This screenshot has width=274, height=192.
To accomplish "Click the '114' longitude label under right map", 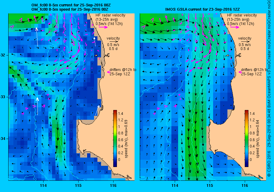I will [175, 185].
